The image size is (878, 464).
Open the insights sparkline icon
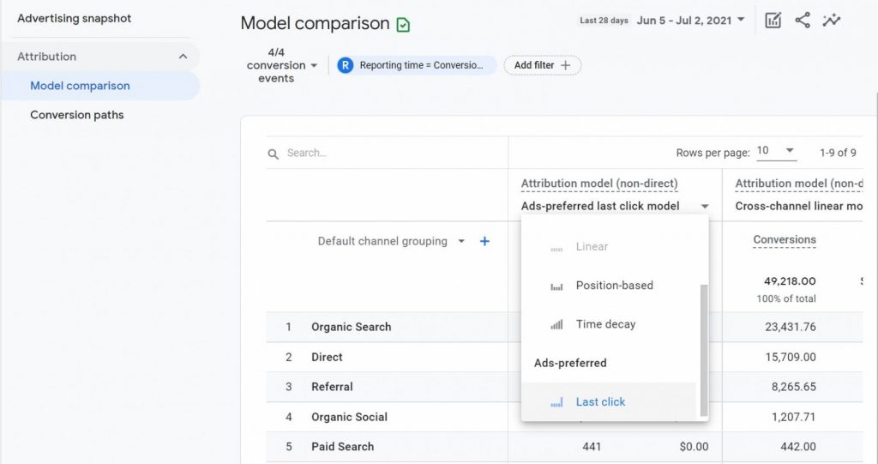(x=831, y=21)
